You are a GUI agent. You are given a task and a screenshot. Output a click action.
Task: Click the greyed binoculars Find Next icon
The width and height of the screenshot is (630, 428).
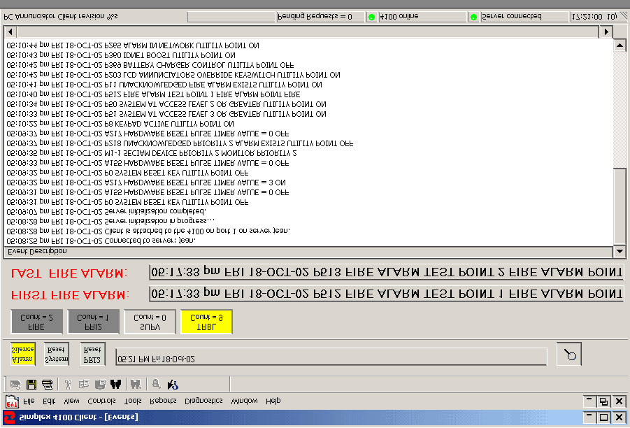coord(136,384)
